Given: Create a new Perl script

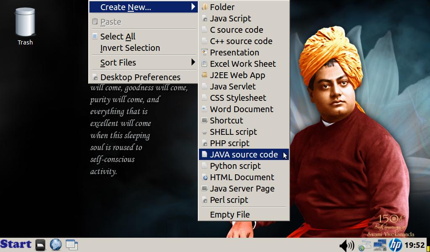Looking at the screenshot, I should click(244, 200).
